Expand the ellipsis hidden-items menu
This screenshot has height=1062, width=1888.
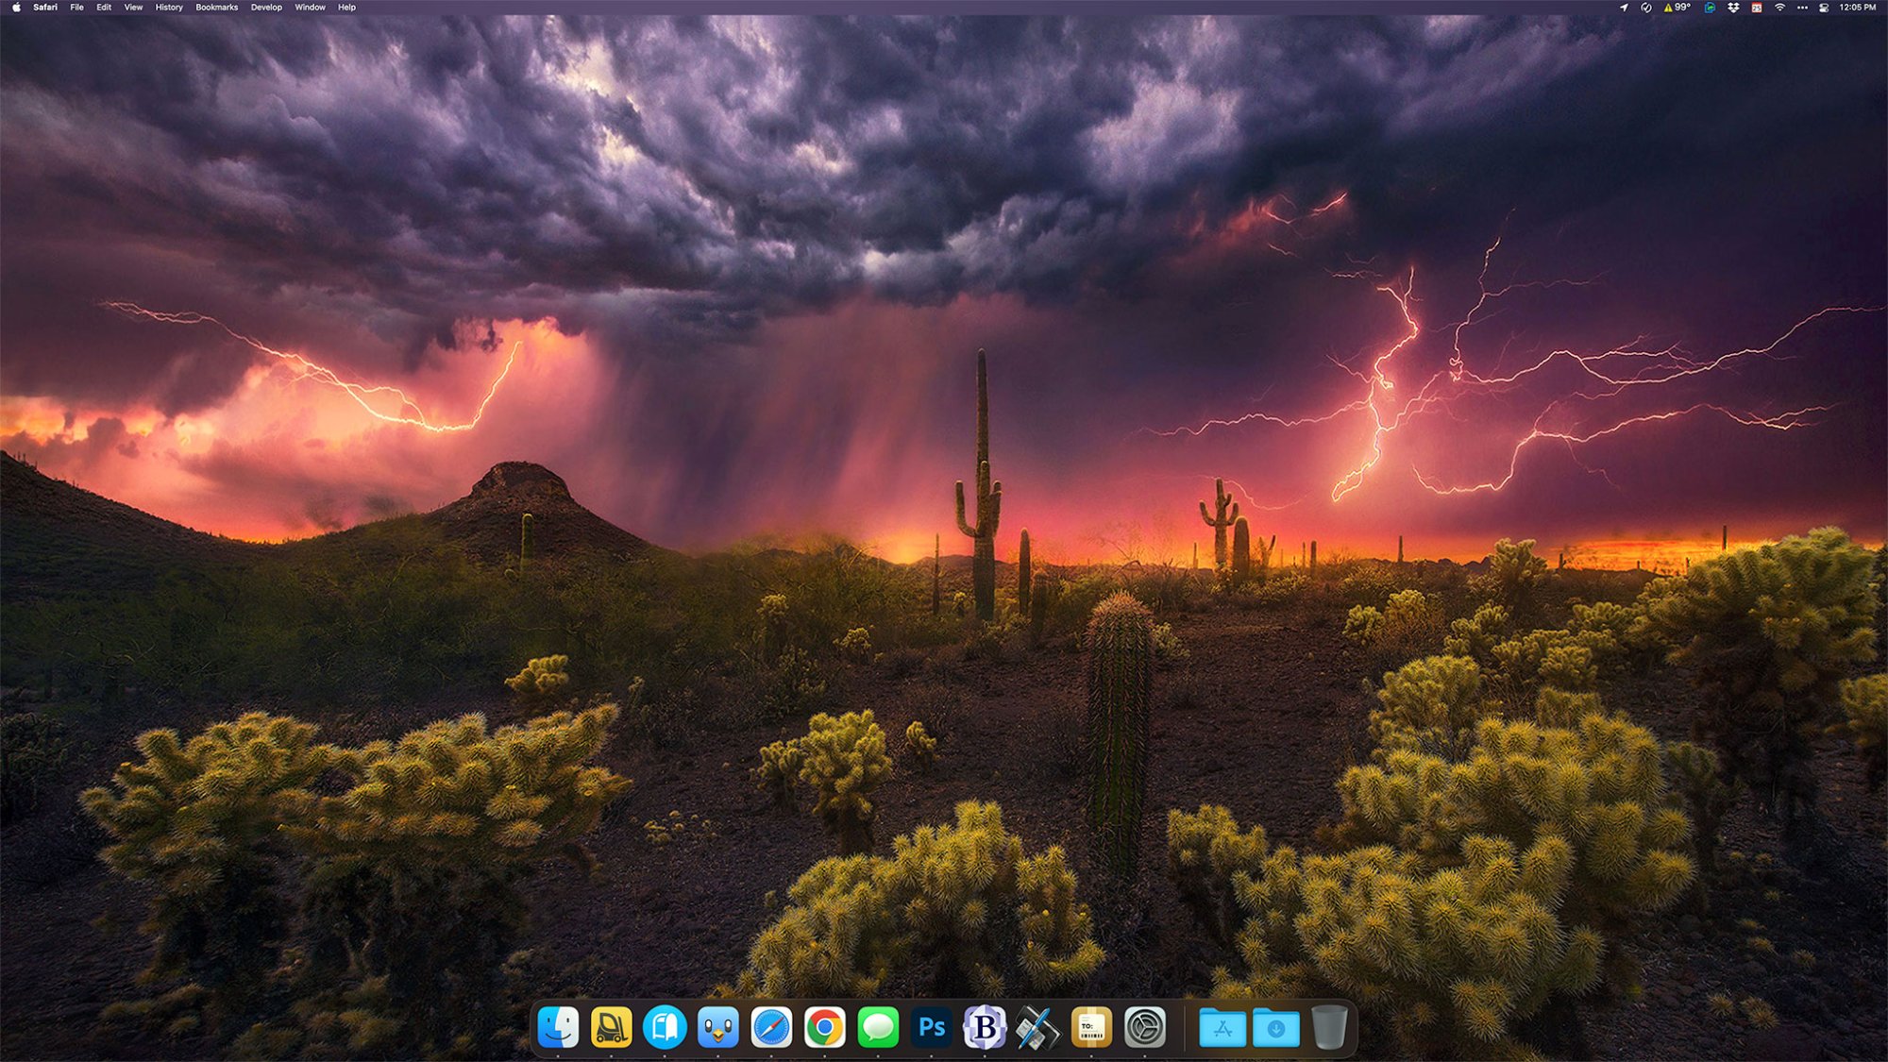[x=1802, y=8]
